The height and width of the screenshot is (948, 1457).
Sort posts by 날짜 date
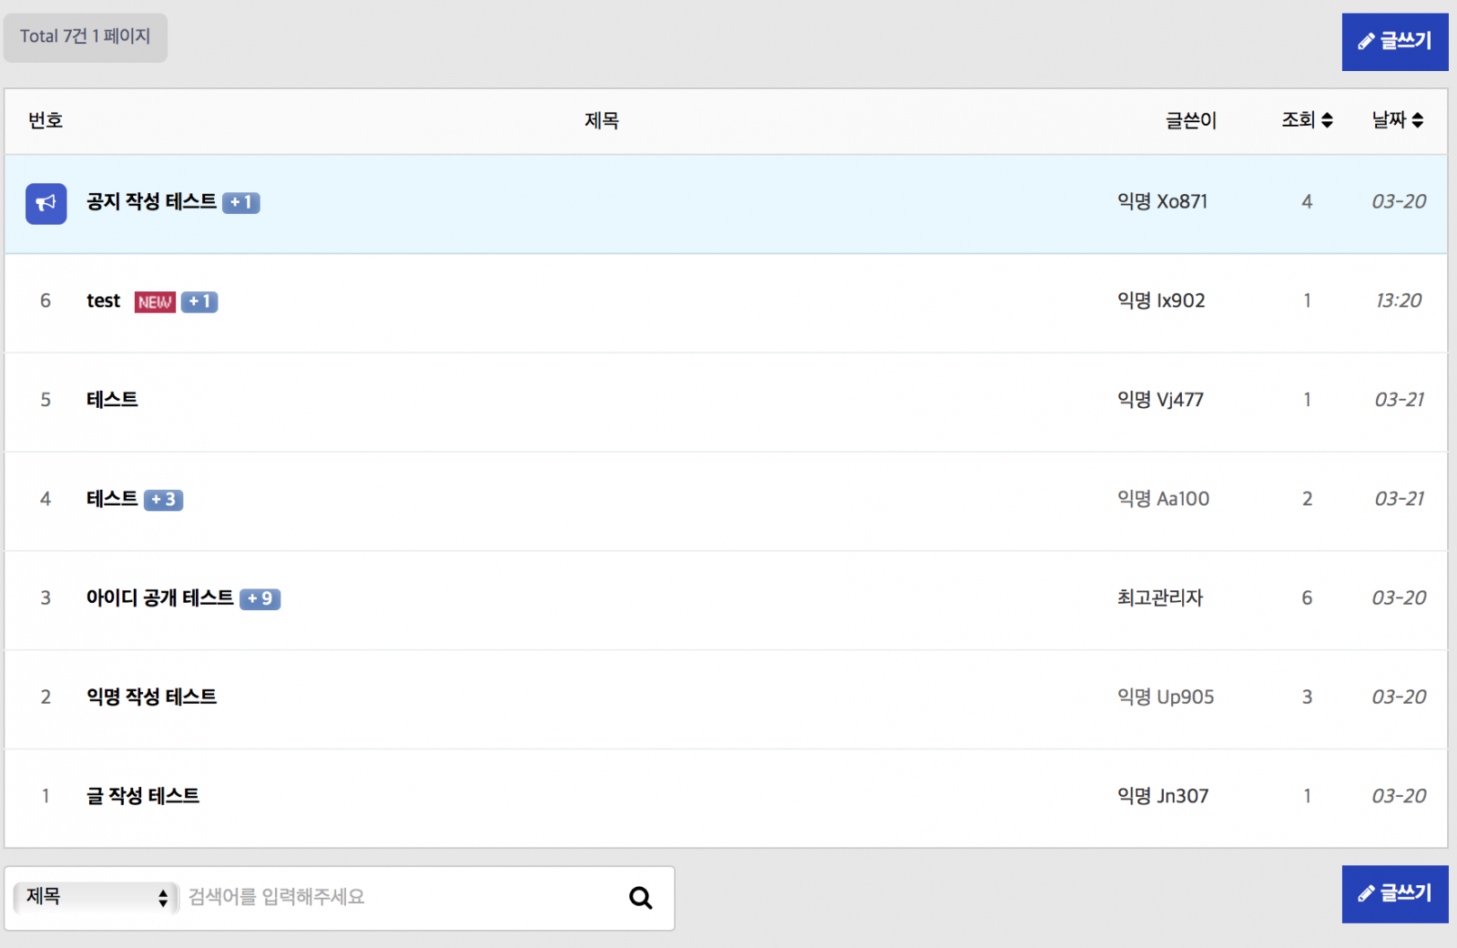coord(1397,120)
